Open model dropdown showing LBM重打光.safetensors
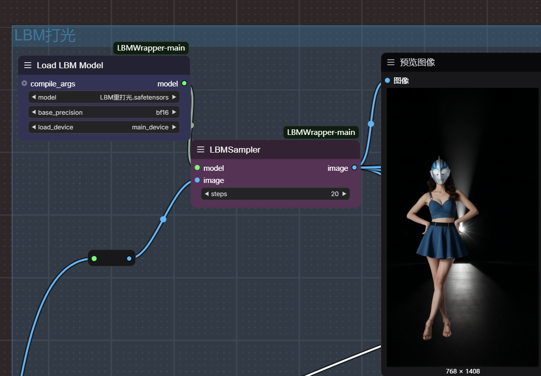Screen dimensions: 541x376 (x=104, y=97)
